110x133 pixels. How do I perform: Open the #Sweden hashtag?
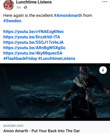point(12,21)
